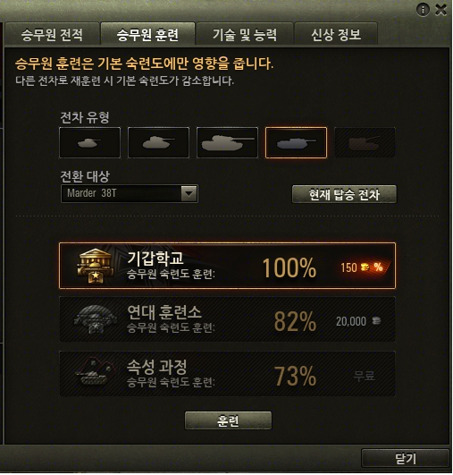Click the 기갑학교 academy building emblem
The width and height of the screenshot is (453, 475).
[x=96, y=266]
